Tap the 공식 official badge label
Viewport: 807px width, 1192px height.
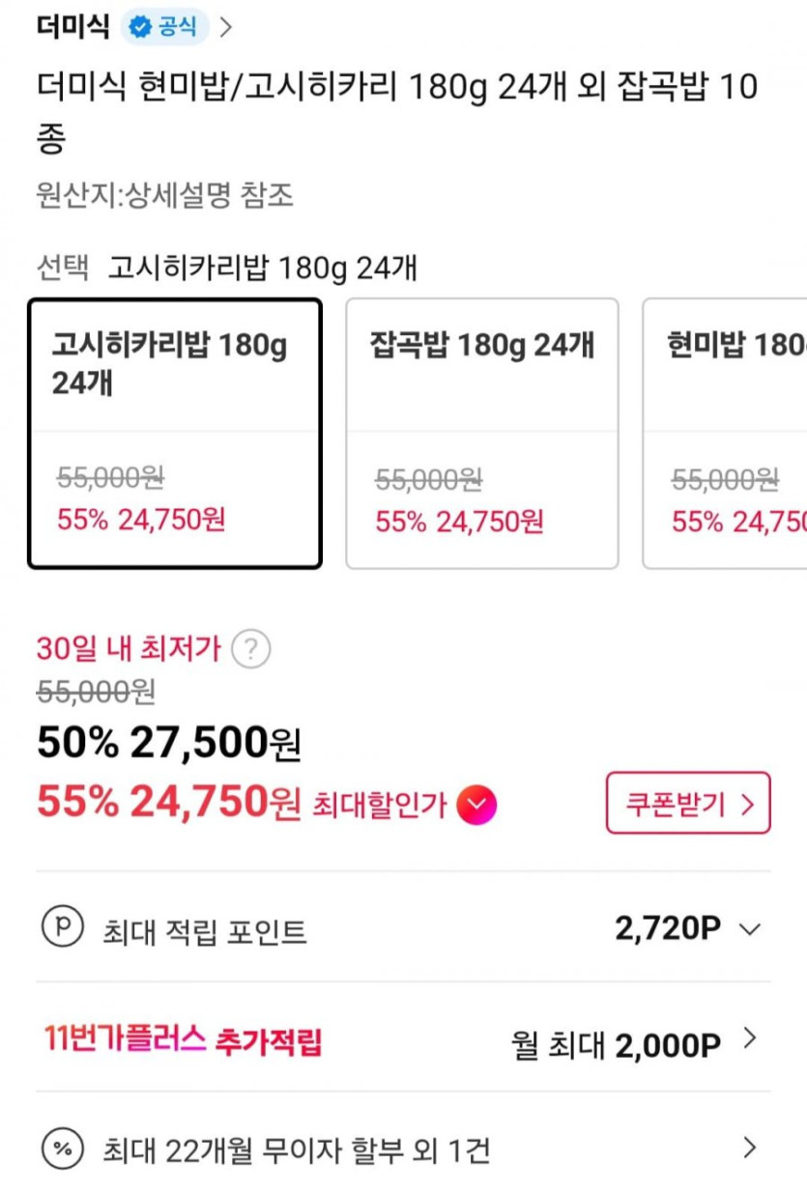[x=177, y=28]
